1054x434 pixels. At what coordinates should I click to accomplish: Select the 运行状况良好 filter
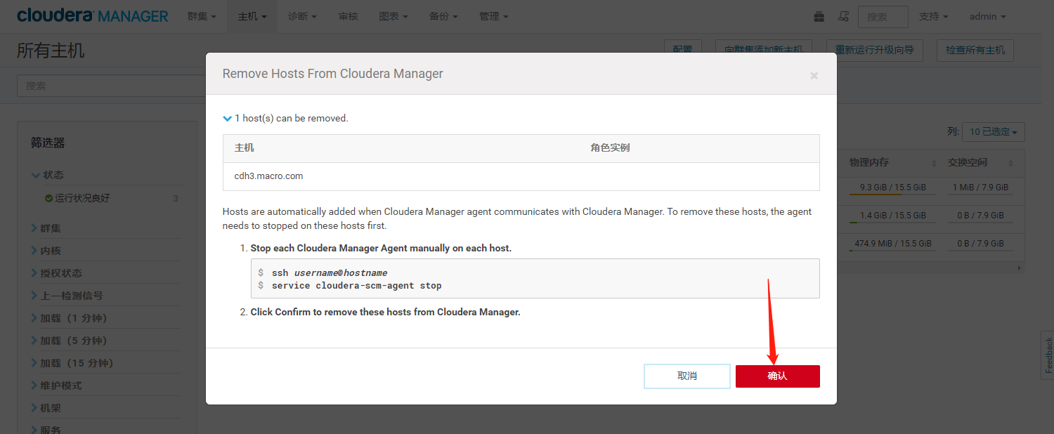83,199
